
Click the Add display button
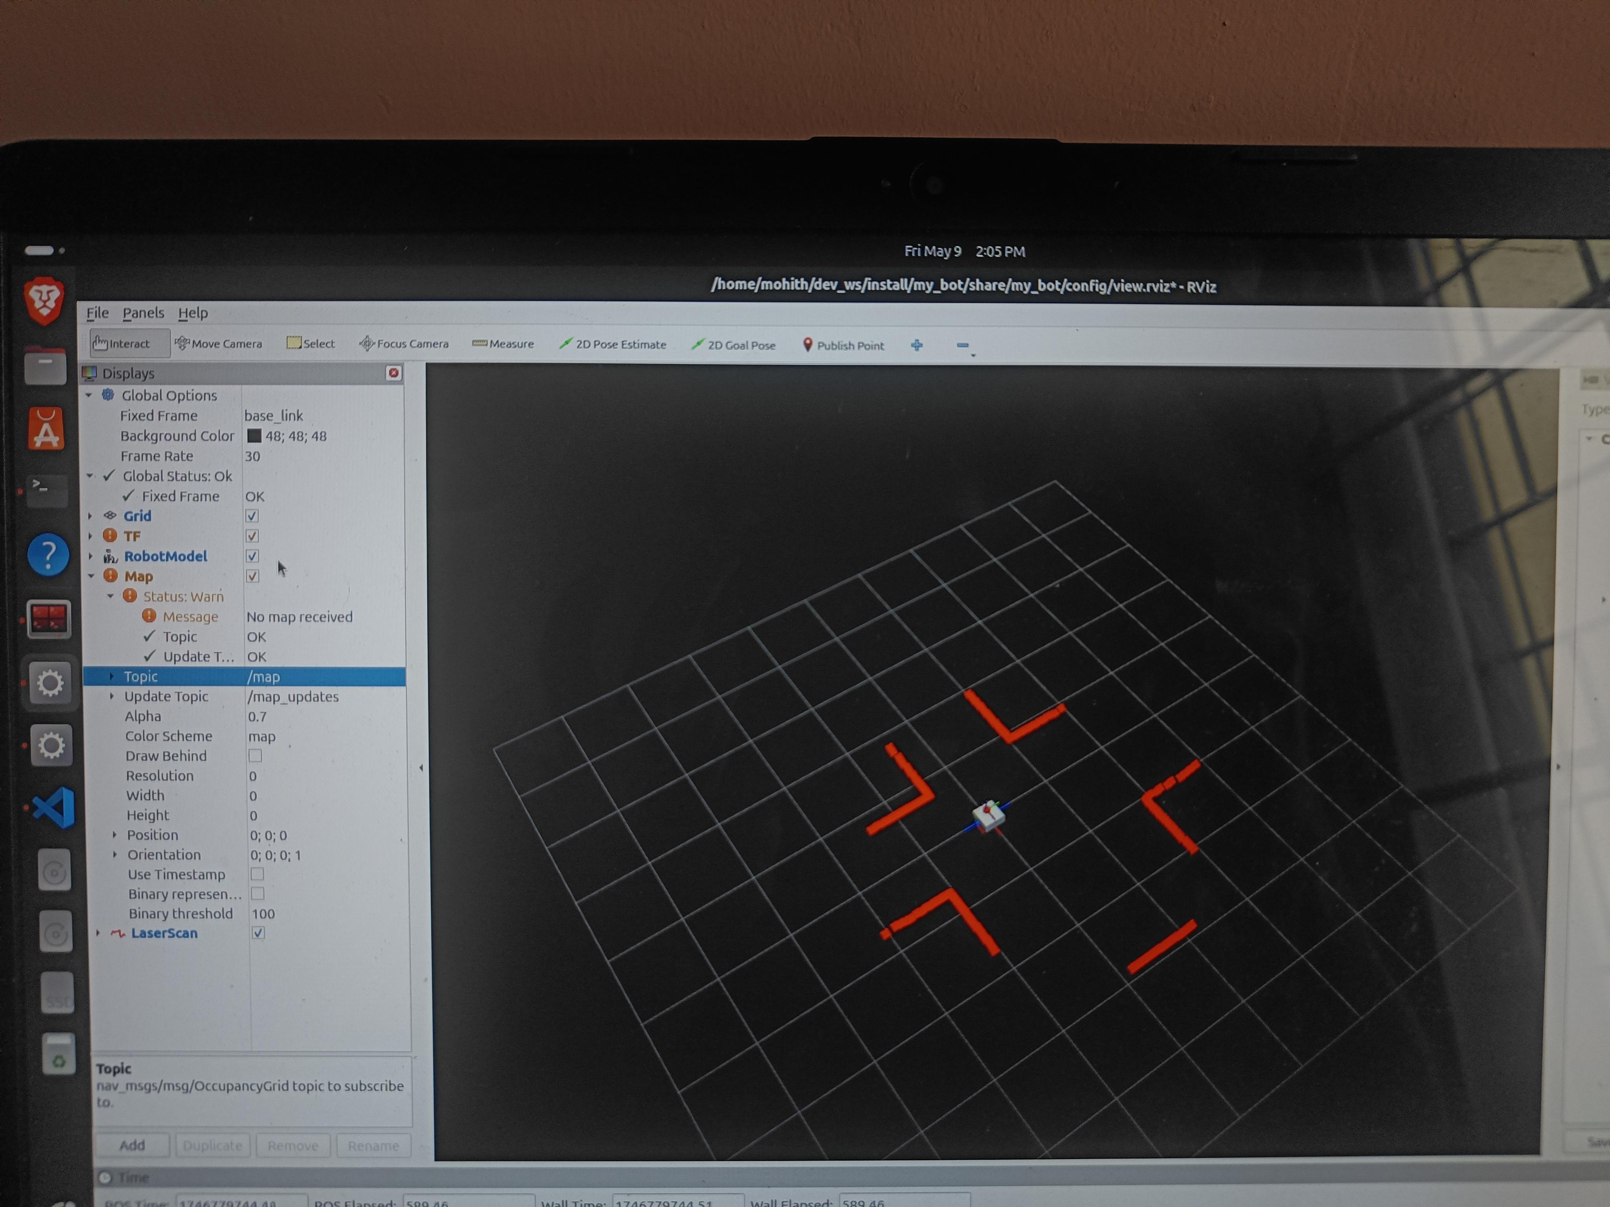click(x=132, y=1145)
